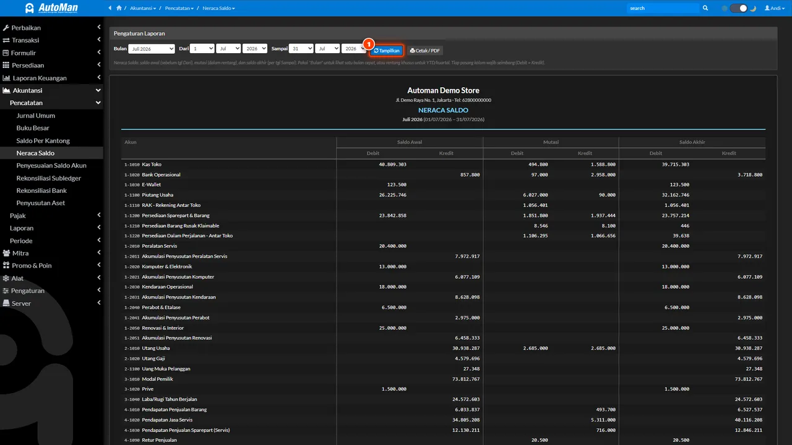Click the 1-1010 Kas Toko account row
Viewport: 792px width, 445px height.
(x=443, y=164)
